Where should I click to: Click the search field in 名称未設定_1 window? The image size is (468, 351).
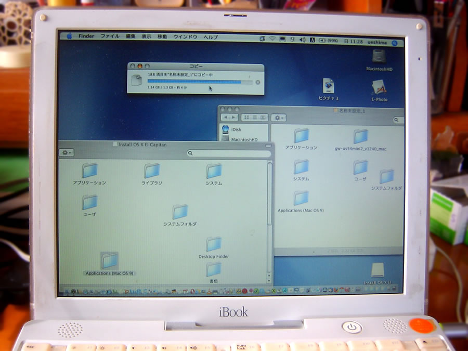pos(398,120)
